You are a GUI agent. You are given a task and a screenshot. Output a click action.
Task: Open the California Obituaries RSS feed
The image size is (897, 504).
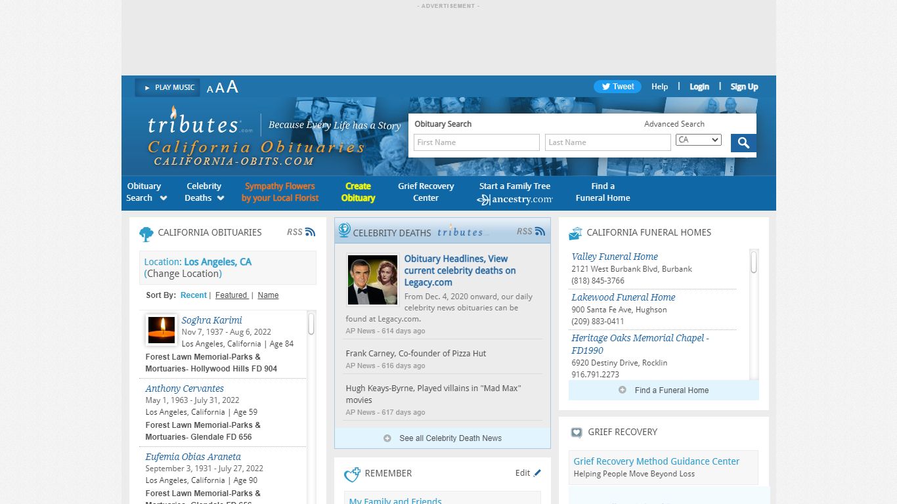tap(301, 232)
